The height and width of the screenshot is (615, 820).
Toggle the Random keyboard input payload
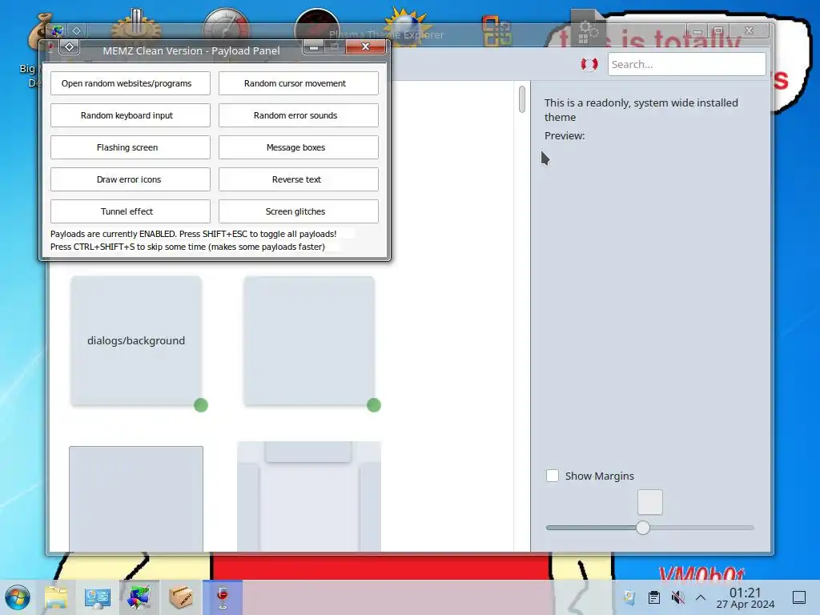click(x=131, y=115)
